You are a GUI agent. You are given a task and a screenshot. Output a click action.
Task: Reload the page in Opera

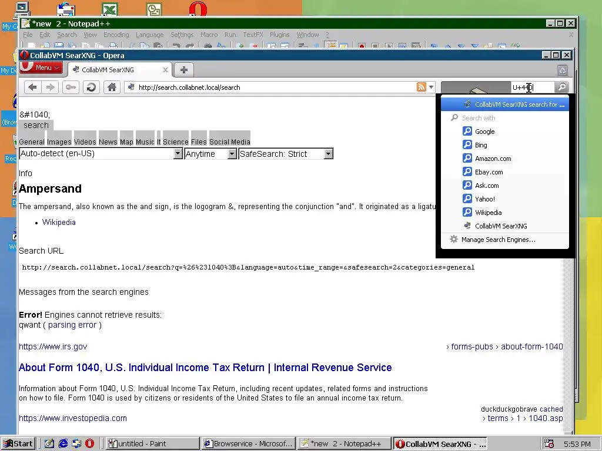coord(91,87)
